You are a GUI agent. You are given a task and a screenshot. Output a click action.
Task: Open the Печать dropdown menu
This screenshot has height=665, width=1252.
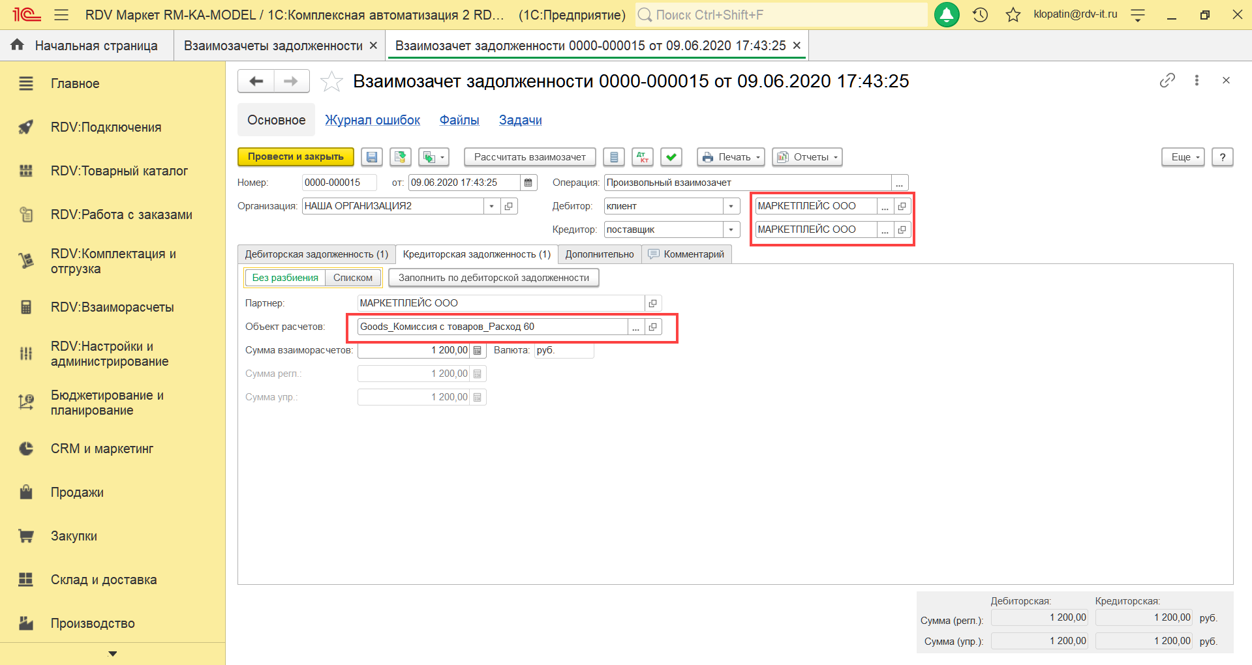click(x=730, y=157)
